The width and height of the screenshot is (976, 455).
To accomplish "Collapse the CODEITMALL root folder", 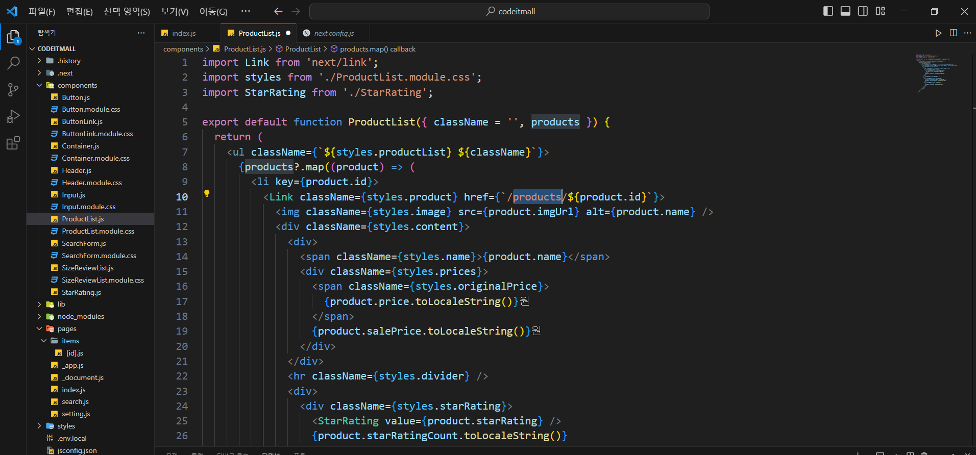I will (90, 48).
